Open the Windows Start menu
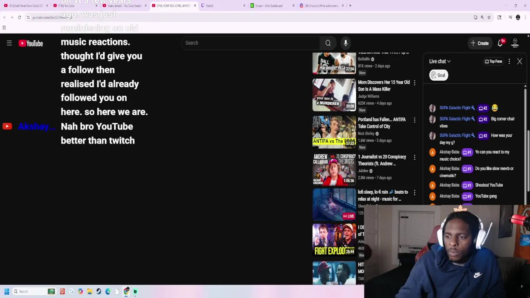The width and height of the screenshot is (530, 298). (x=7, y=291)
